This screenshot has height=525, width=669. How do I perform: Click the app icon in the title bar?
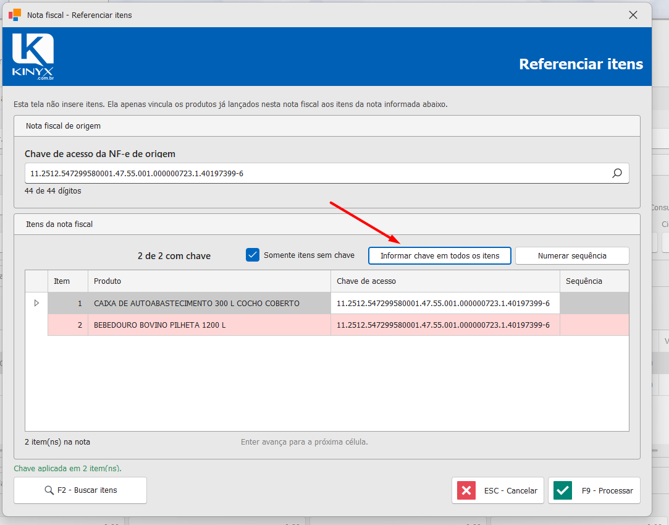(x=15, y=15)
